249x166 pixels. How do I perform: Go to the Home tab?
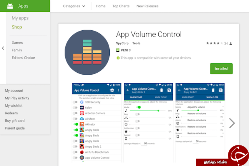pos(100,6)
